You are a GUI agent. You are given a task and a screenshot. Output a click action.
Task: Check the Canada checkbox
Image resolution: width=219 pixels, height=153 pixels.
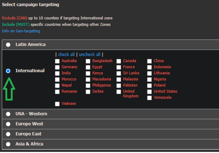(119, 61)
